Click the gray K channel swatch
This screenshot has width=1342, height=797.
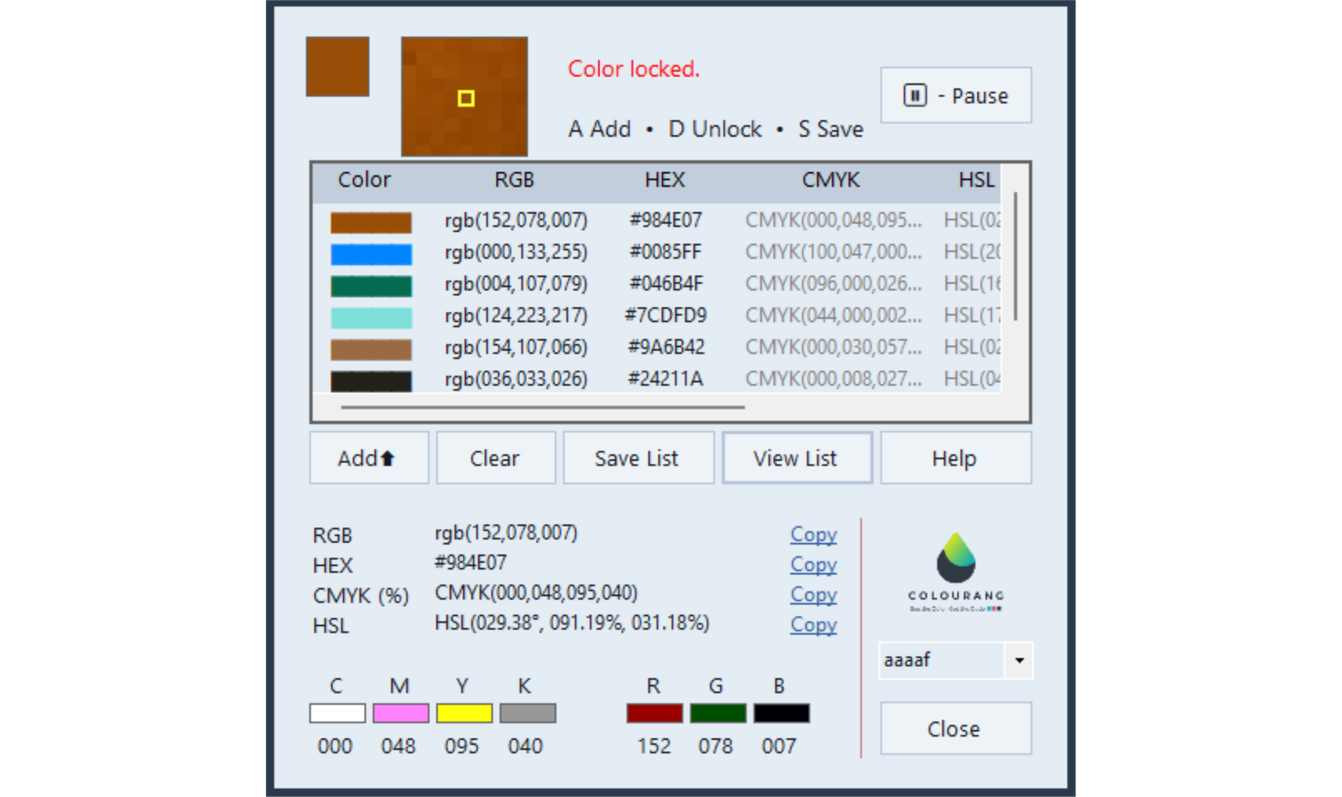click(x=528, y=713)
